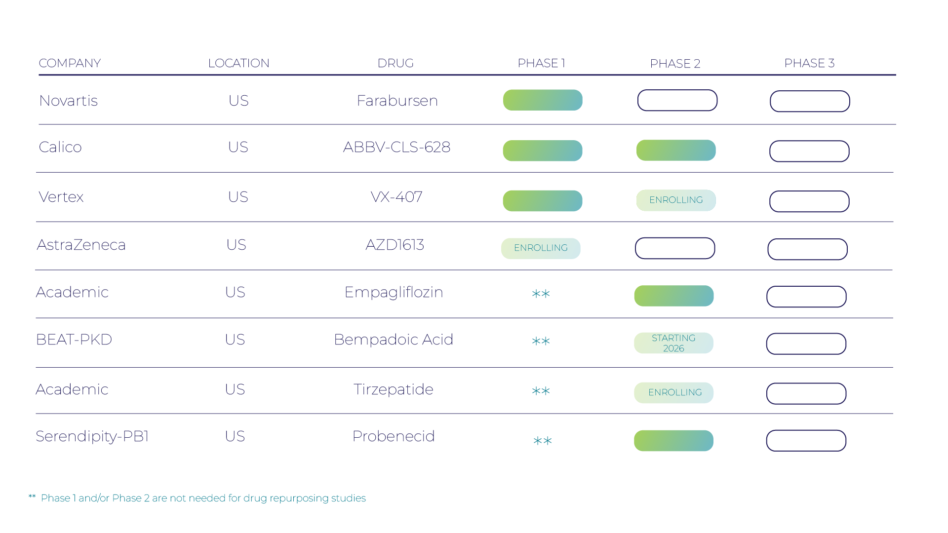Select AstraZeneca's ENROLLING Phase 1 badge
This screenshot has width=948, height=533.
click(x=541, y=248)
